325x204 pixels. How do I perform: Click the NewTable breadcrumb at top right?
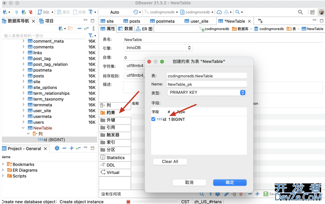tap(312, 29)
